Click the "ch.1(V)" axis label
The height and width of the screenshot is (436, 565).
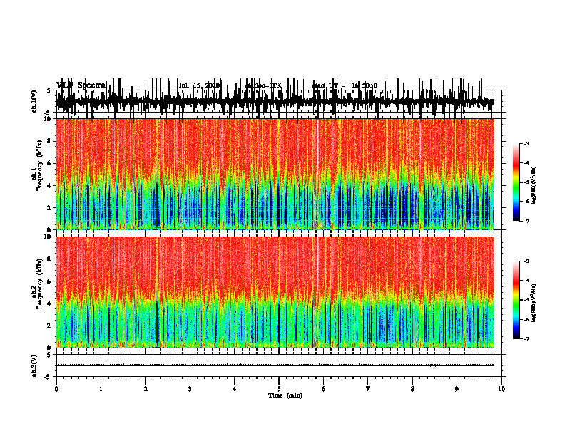[34, 101]
